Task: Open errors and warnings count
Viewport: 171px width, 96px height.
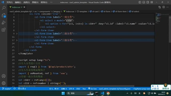Action: [x=22, y=89]
